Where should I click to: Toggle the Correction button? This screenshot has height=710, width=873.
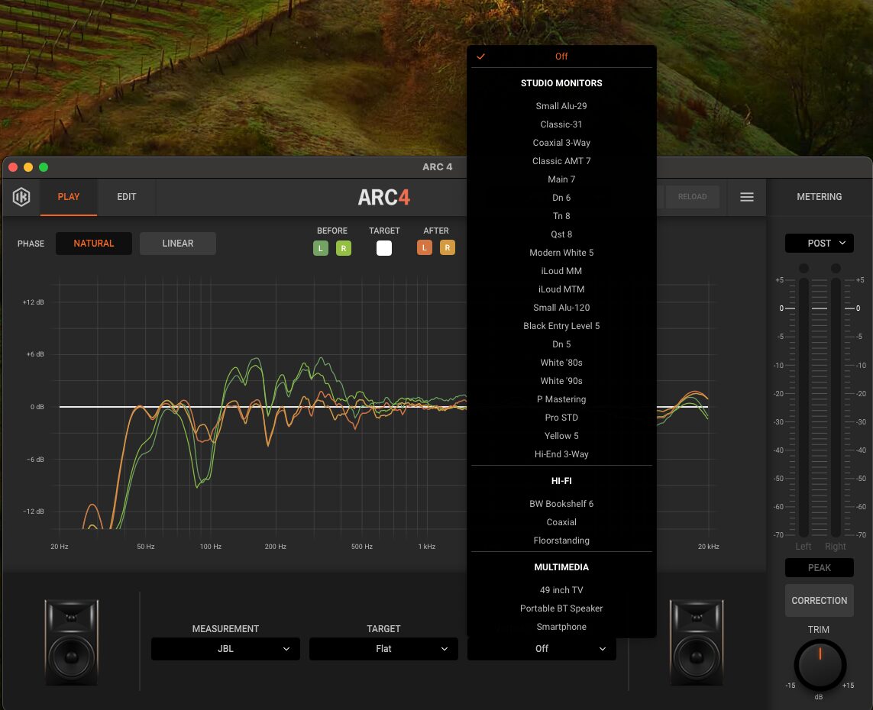[819, 600]
